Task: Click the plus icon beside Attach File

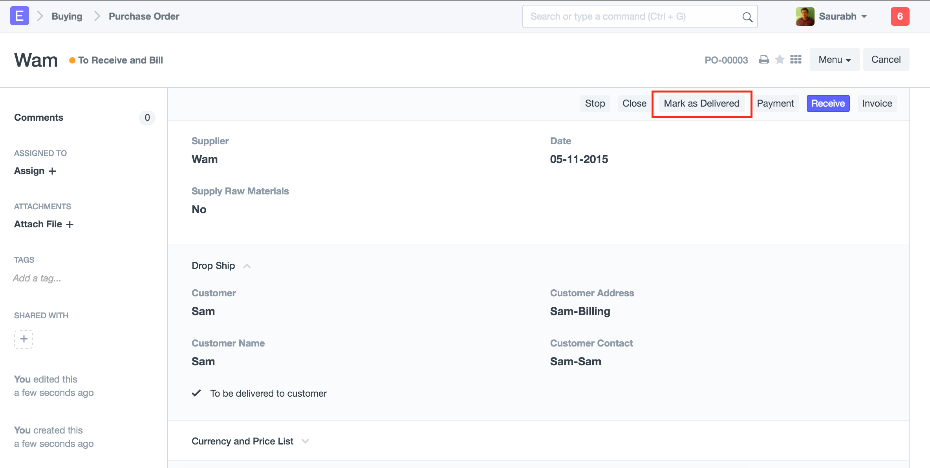Action: [x=70, y=224]
